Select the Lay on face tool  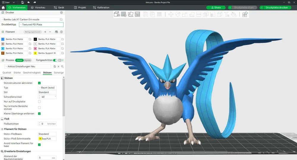192,14
